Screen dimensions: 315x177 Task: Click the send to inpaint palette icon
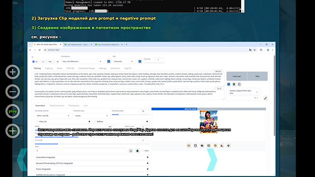click(x=215, y=146)
